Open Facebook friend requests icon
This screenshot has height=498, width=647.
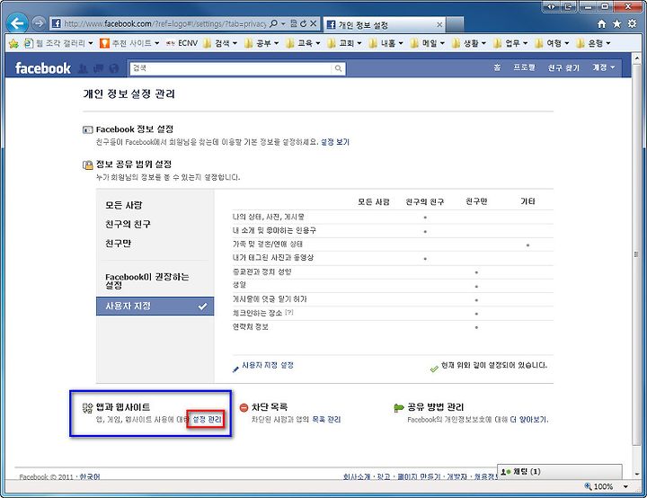pyautogui.click(x=83, y=68)
